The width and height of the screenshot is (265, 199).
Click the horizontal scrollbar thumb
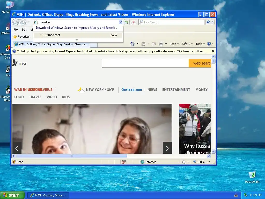coord(72,156)
